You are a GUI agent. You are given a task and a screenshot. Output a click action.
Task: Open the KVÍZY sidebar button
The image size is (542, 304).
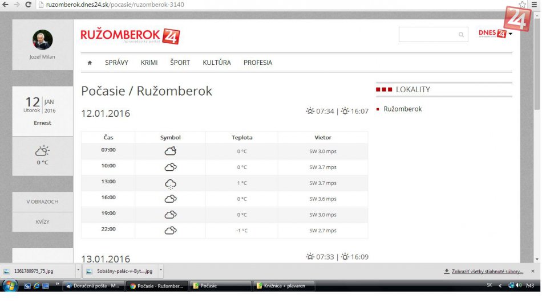tap(42, 221)
